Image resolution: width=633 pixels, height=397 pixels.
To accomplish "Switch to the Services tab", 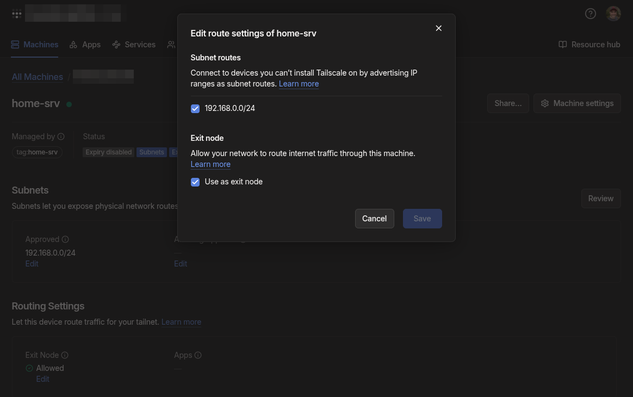I will click(134, 45).
